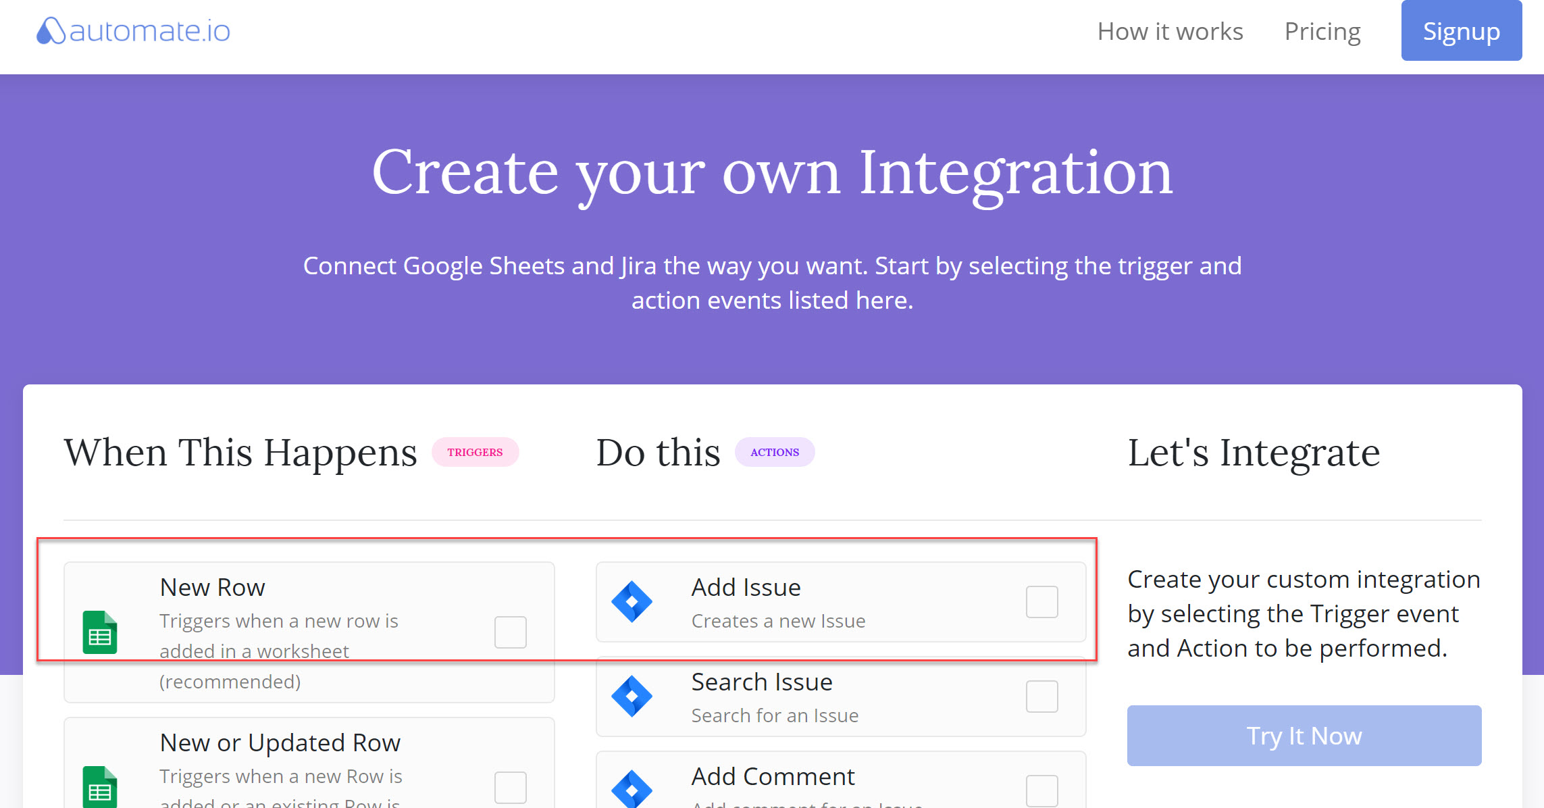Open the How it works page

click(1170, 32)
